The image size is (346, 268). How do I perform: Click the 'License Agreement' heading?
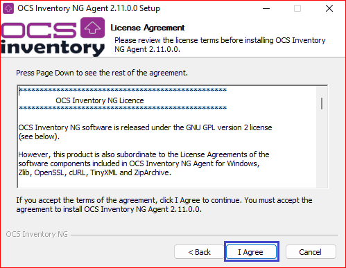pyautogui.click(x=148, y=28)
